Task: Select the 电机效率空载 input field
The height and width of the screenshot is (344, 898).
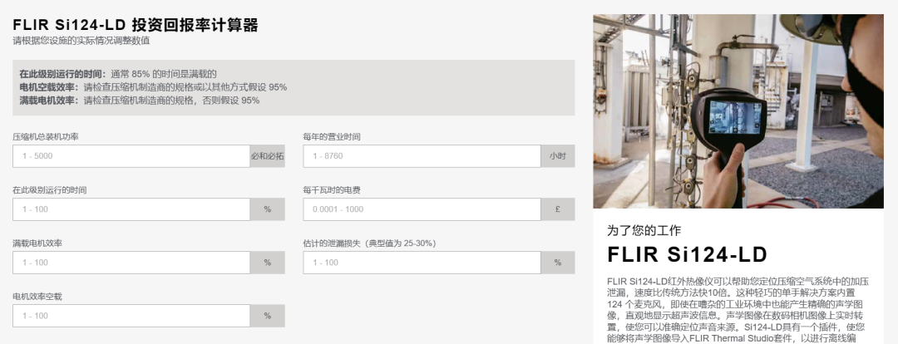Action: 131,316
